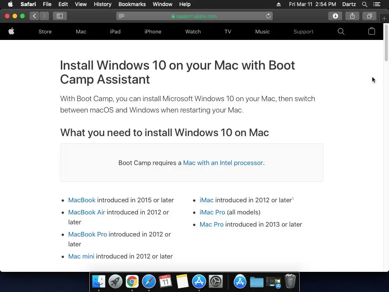Open the MacBook Pro link
The height and width of the screenshot is (292, 389).
(88, 234)
